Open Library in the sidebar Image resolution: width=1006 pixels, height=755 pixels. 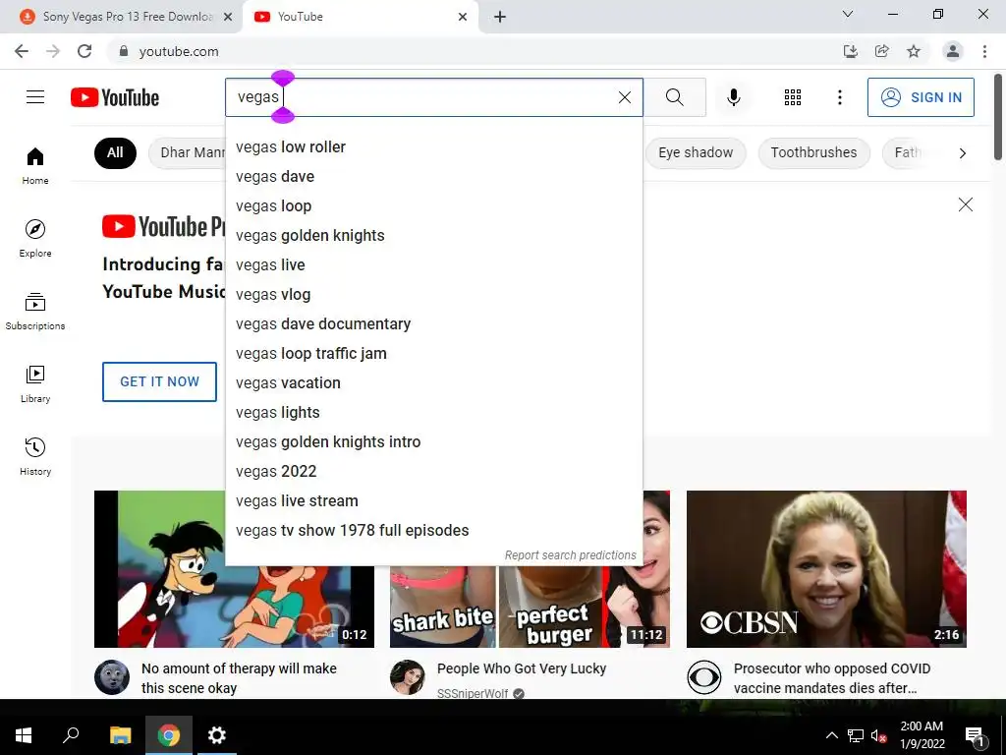[x=35, y=383]
